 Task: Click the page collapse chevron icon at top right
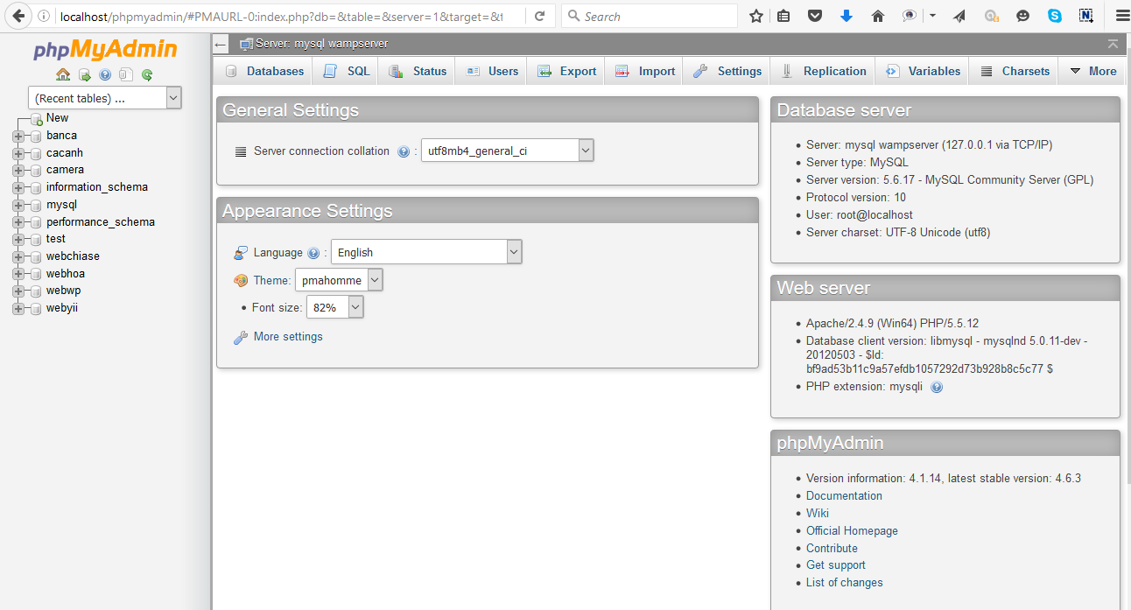tap(1113, 44)
